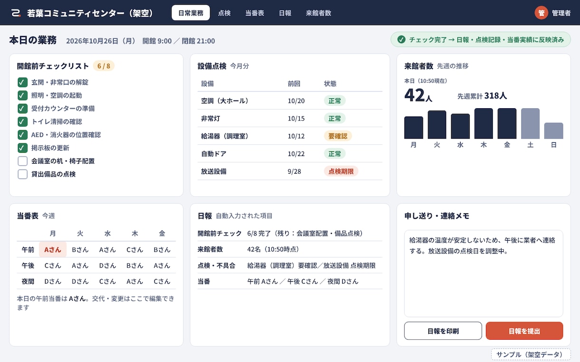Click 10/12 last inspection date
This screenshot has height=362, width=580.
296,136
